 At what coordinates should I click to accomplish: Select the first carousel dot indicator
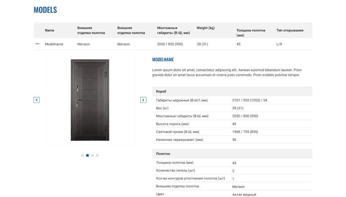tap(83, 155)
